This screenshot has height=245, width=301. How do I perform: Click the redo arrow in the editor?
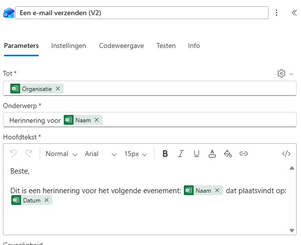28,154
